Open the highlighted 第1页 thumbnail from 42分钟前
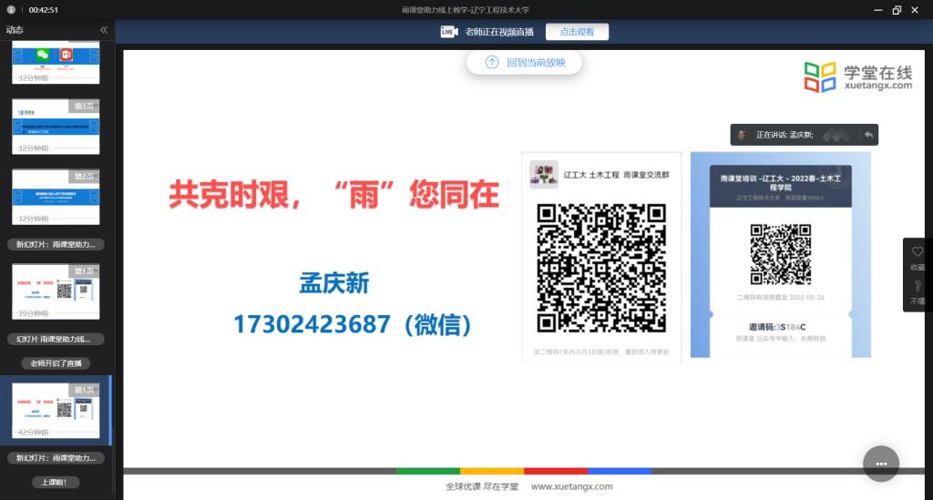The width and height of the screenshot is (933, 500). tap(56, 411)
